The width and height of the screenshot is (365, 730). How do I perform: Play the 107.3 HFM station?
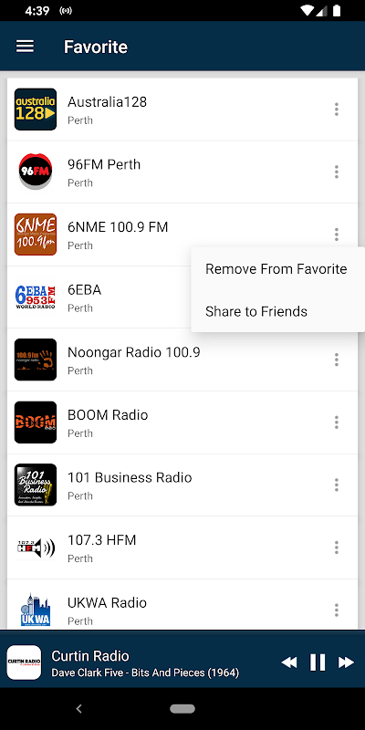[182, 547]
